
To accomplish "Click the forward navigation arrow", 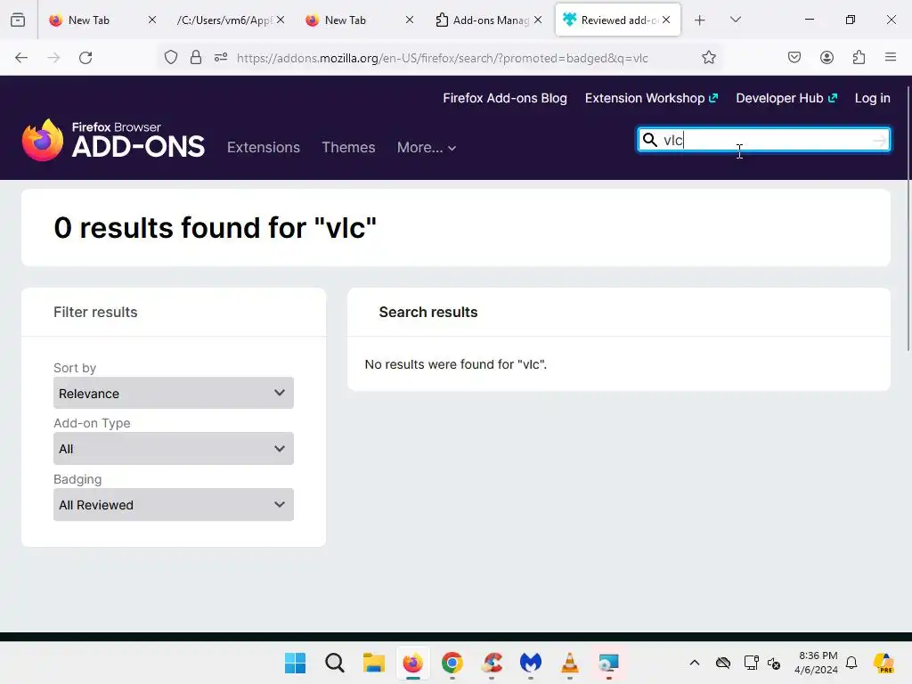I will (53, 58).
